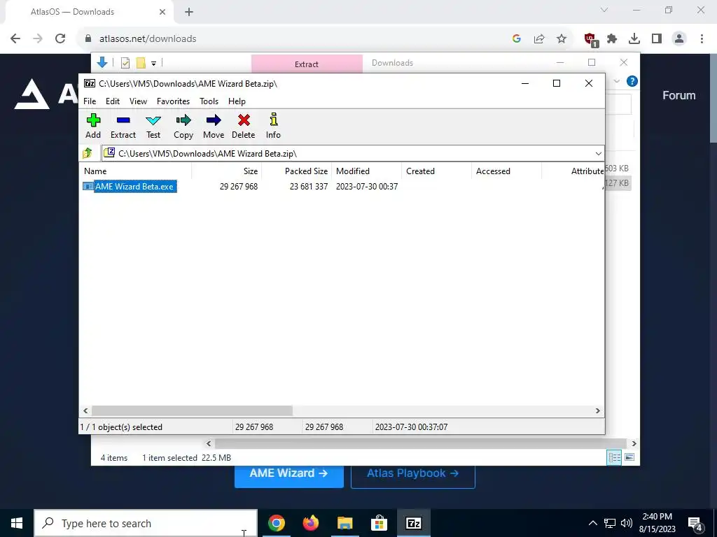Switch Explorer to the large icons view
This screenshot has width=717, height=537.
pyautogui.click(x=629, y=457)
